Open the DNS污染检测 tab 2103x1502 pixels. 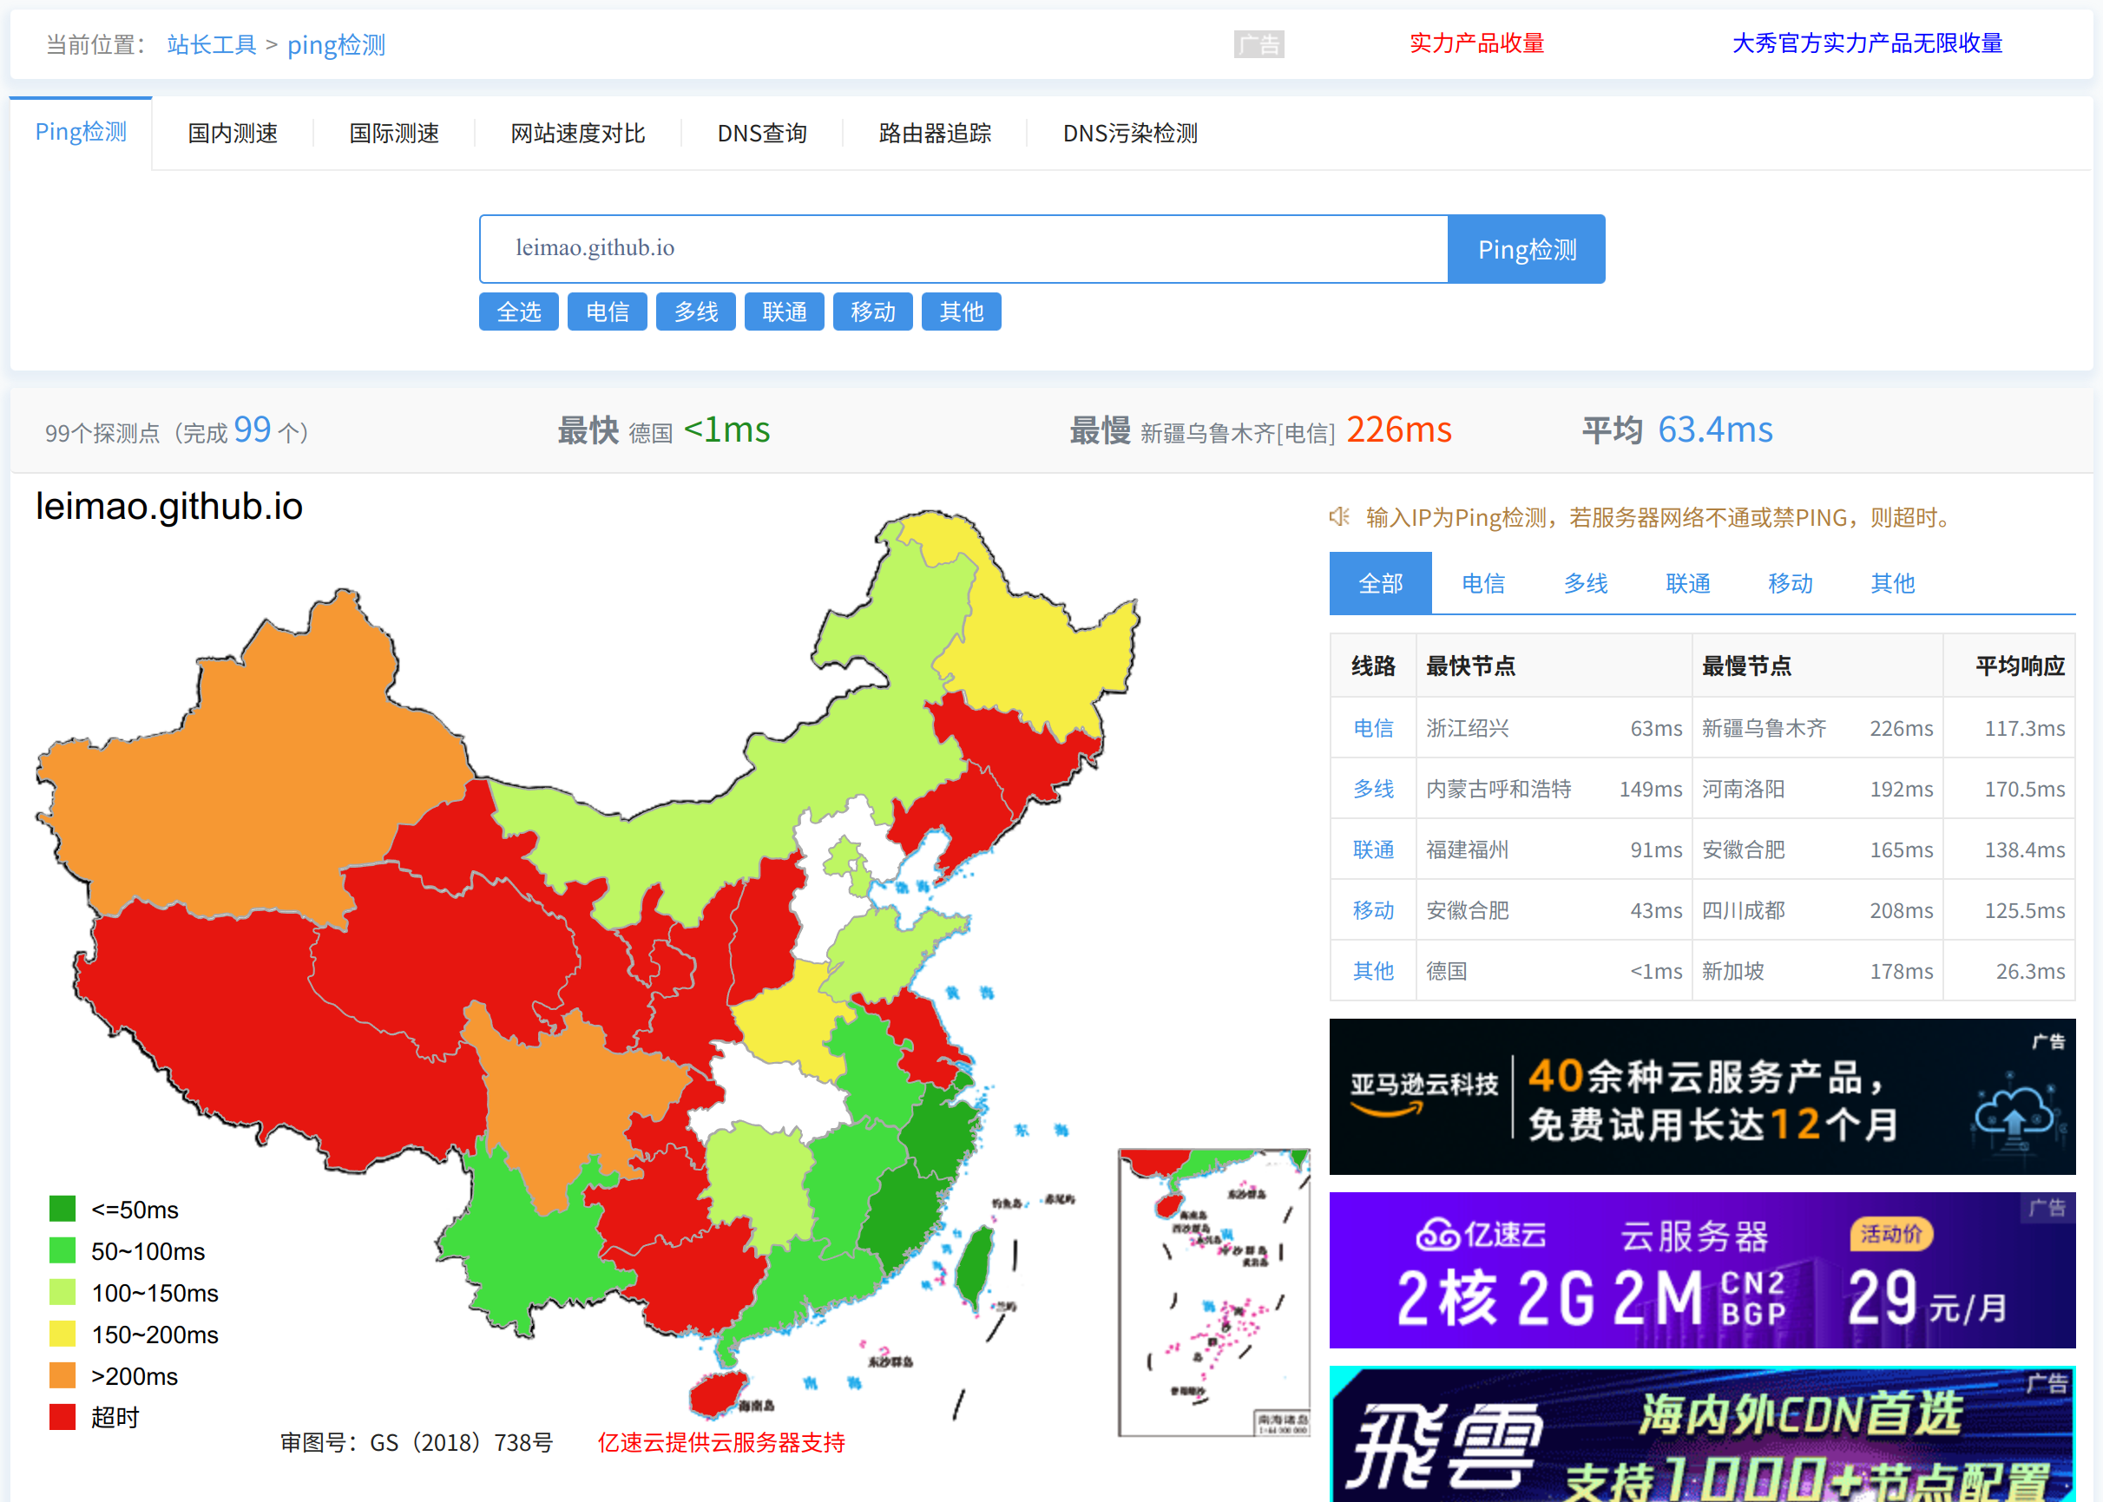1130,133
